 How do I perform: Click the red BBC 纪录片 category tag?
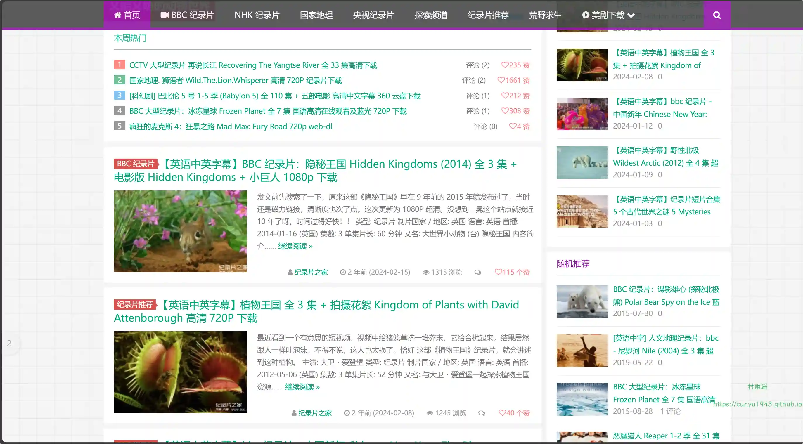136,164
